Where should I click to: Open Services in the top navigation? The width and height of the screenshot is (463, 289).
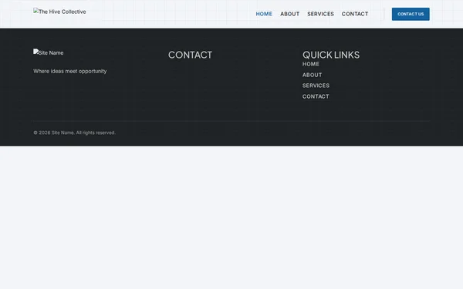tap(320, 14)
